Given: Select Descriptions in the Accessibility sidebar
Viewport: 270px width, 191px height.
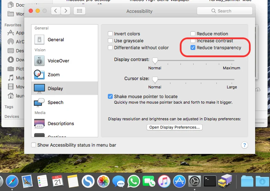Looking at the screenshot, I should [x=65, y=123].
